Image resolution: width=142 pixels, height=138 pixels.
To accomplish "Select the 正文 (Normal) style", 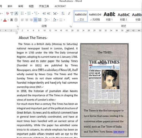I will click(81, 16).
